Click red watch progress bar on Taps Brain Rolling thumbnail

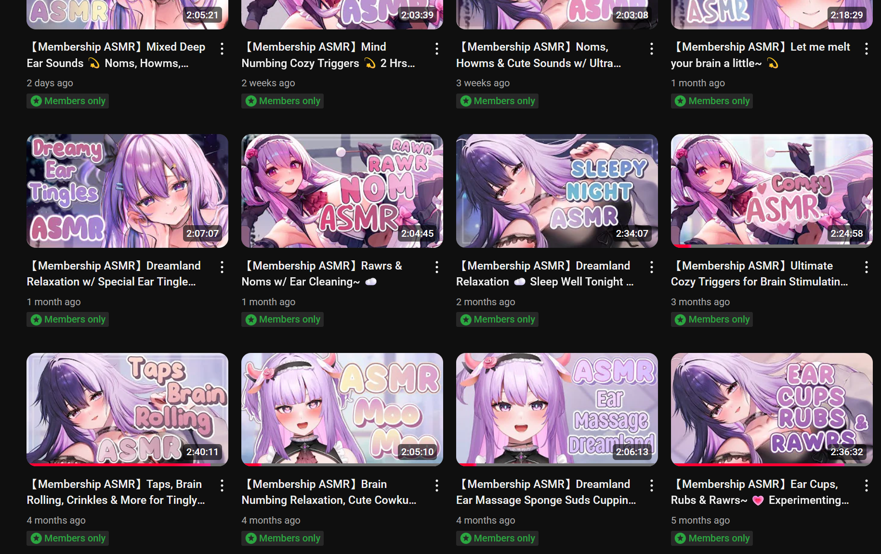(x=119, y=465)
